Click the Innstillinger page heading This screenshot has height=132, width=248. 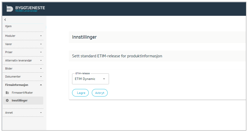tap(84, 37)
